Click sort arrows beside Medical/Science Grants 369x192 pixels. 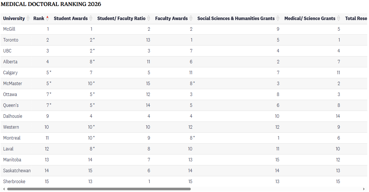pyautogui.click(x=339, y=18)
